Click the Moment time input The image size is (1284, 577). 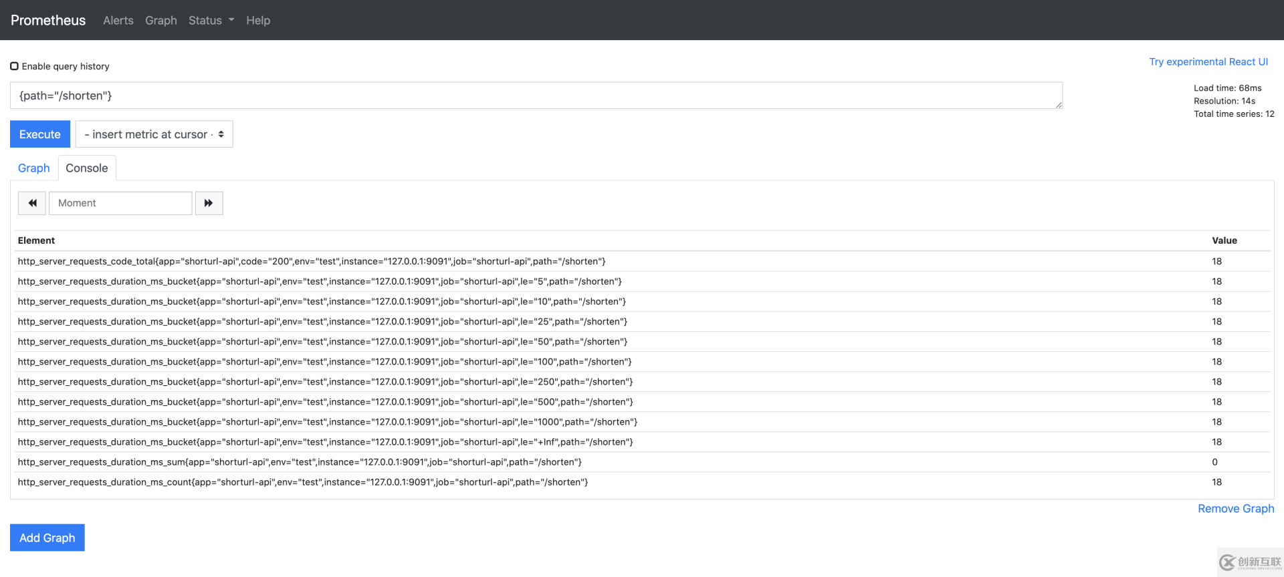pyautogui.click(x=120, y=203)
